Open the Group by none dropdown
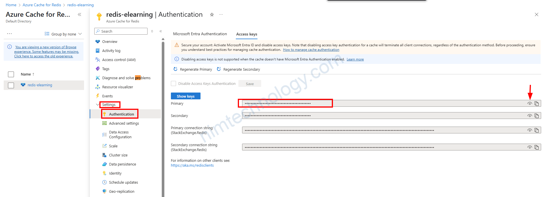This screenshot has width=544, height=197. coord(64,34)
